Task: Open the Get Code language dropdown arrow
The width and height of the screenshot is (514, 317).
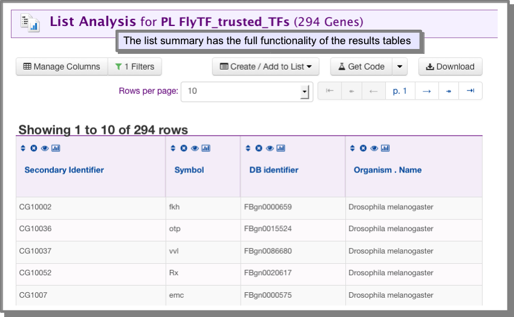Action: 400,67
